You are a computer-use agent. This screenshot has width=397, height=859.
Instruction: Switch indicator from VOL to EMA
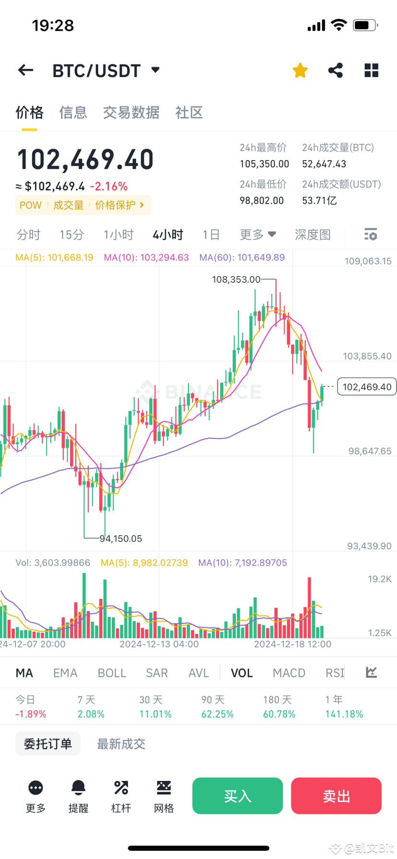point(65,673)
